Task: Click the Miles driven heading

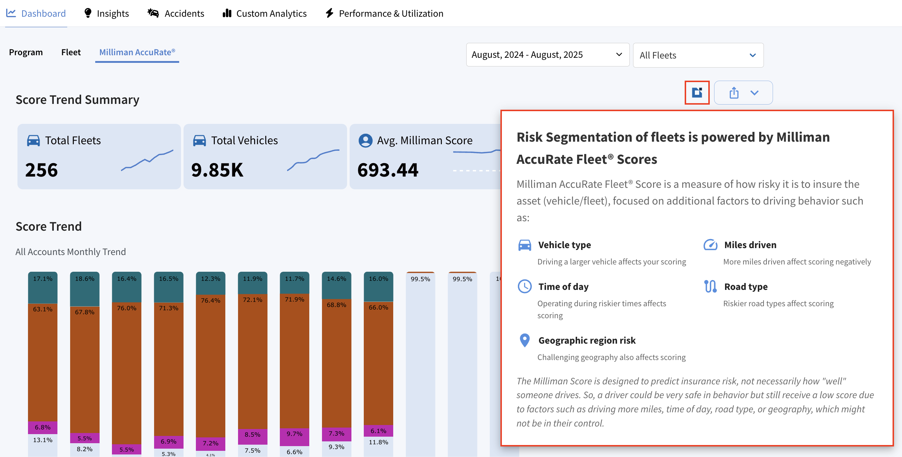Action: pyautogui.click(x=750, y=245)
